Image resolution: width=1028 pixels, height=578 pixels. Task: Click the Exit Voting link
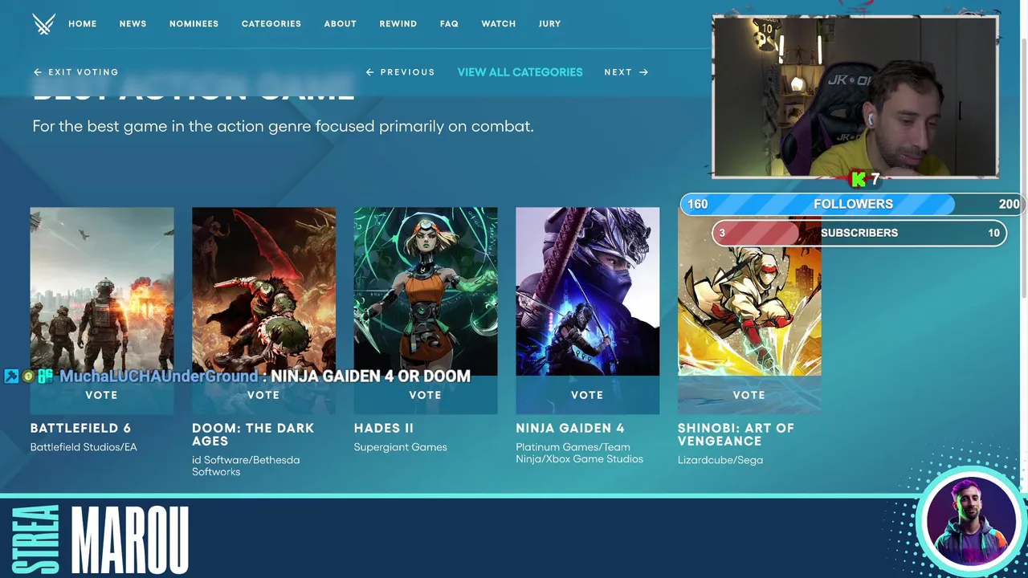tap(76, 72)
